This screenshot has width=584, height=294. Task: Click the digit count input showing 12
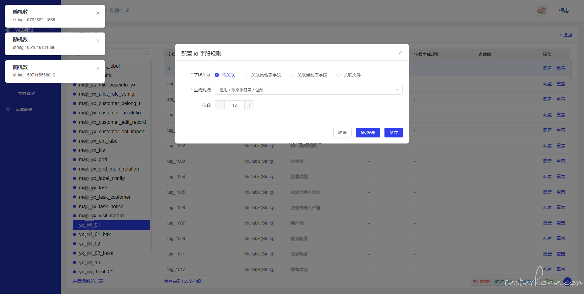(235, 105)
